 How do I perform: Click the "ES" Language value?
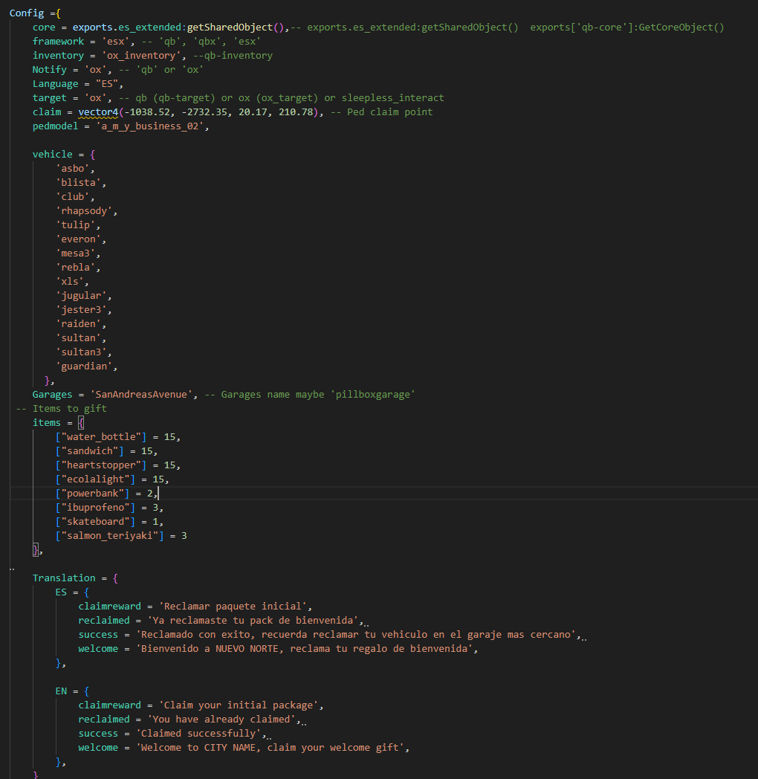(107, 84)
